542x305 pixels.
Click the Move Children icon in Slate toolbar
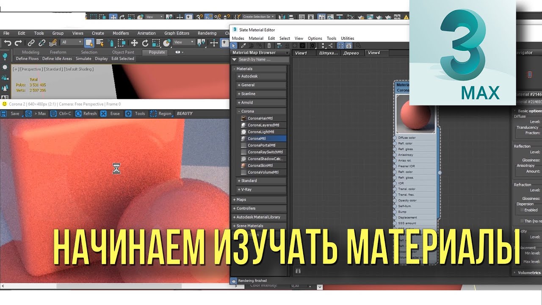[279, 45]
